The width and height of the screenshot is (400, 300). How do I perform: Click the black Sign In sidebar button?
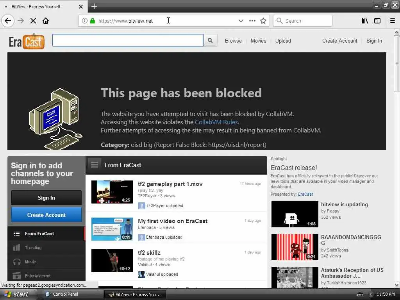pos(46,198)
